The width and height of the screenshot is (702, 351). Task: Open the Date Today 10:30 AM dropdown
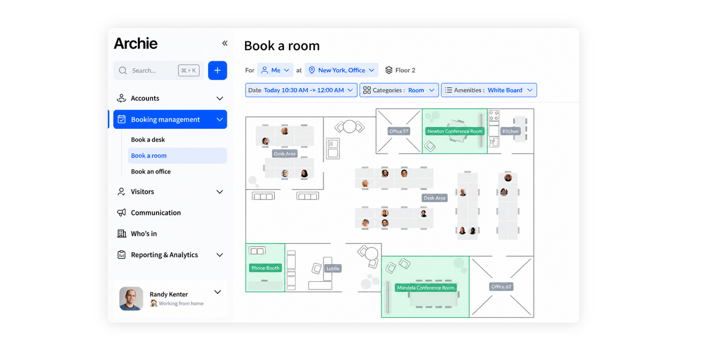(301, 90)
